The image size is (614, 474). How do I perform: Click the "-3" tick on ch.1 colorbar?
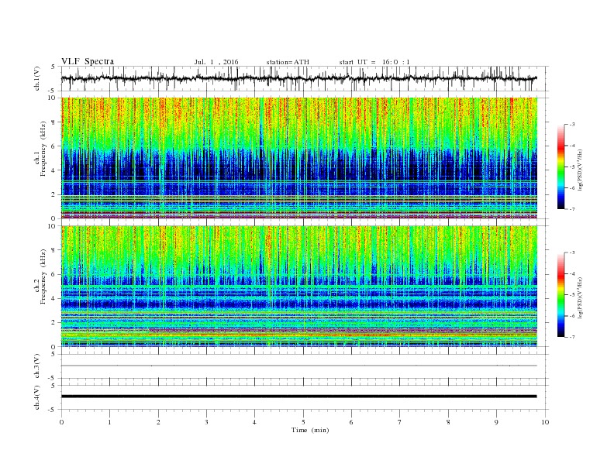coord(572,125)
